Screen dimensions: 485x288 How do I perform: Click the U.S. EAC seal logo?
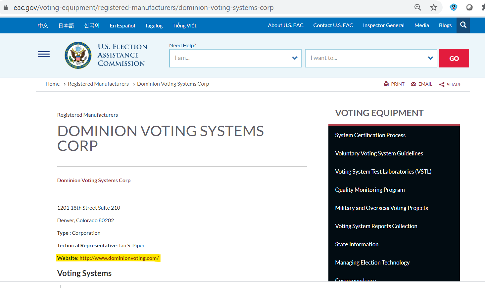click(78, 55)
